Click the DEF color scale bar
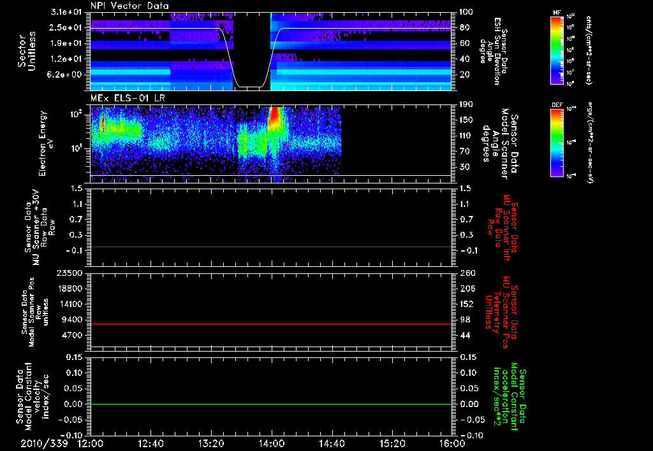Image resolution: width=653 pixels, height=451 pixels. click(557, 143)
